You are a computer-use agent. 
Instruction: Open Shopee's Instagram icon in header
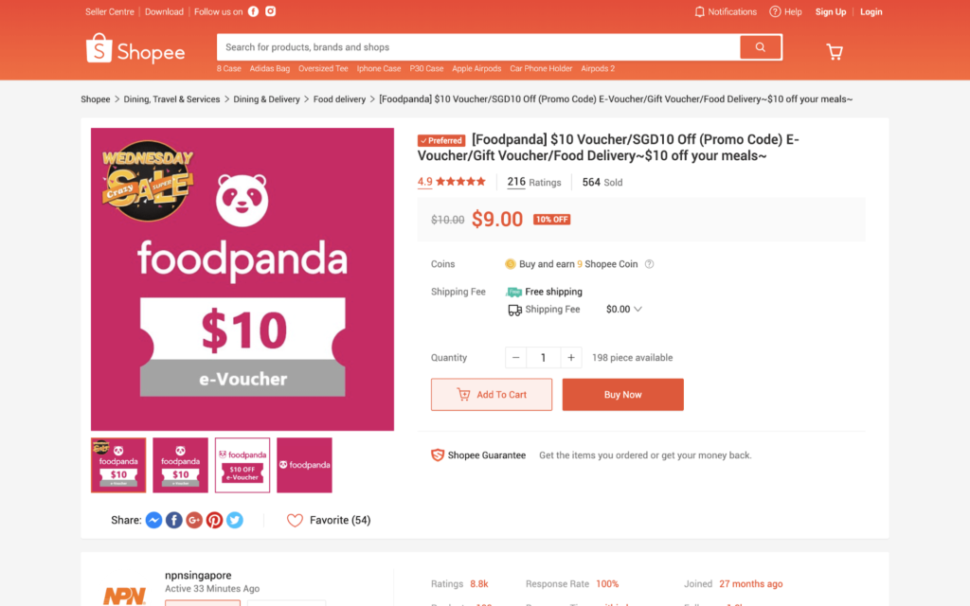tap(271, 11)
